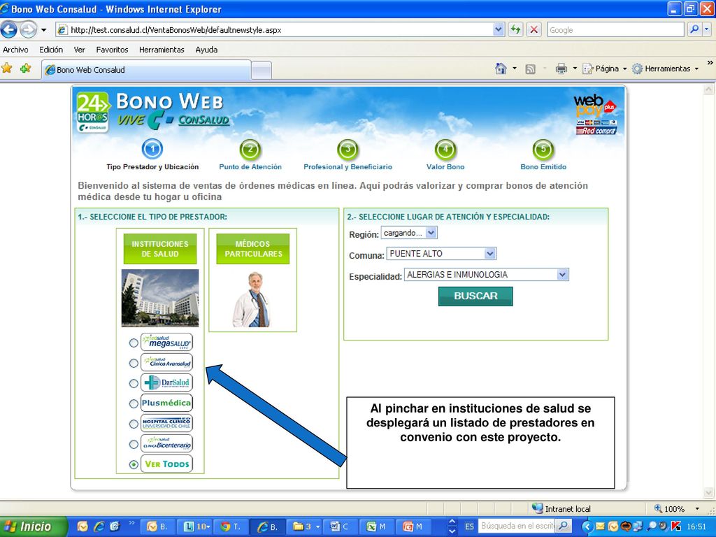The width and height of the screenshot is (716, 537).
Task: Click the desktop search field in taskbar
Action: 518,526
